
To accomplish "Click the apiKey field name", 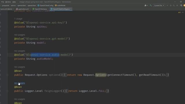I will tap(41, 27).
